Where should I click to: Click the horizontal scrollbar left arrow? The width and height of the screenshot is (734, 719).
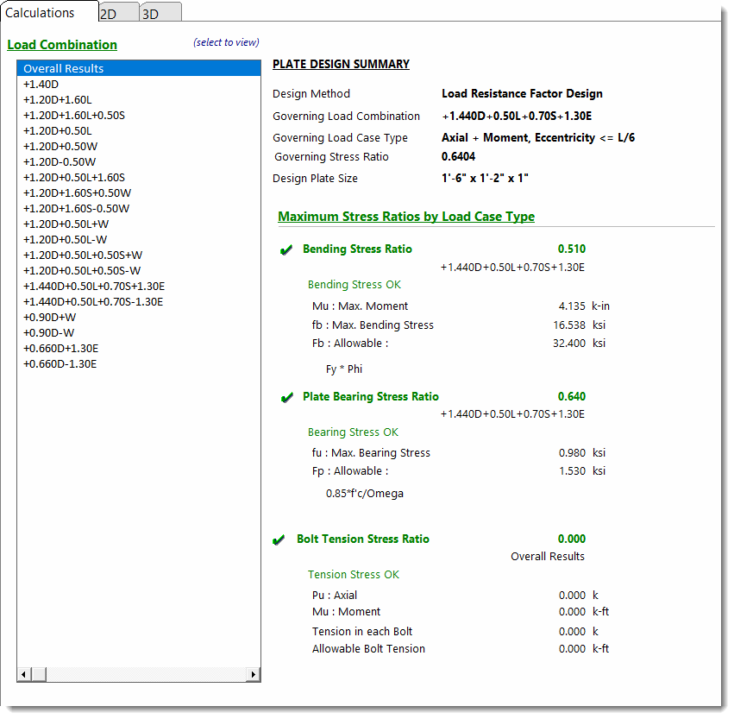[25, 674]
